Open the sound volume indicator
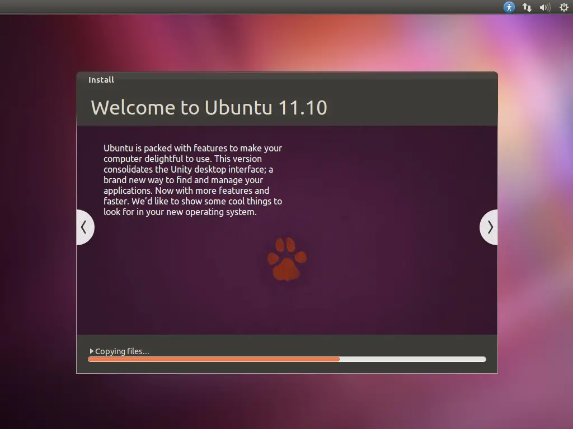This screenshot has width=573, height=429. 545,7
